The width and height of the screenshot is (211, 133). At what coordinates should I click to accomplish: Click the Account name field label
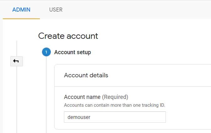pos(82,97)
